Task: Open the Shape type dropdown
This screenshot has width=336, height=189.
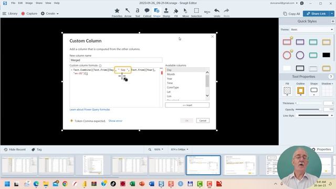Action: click(314, 91)
